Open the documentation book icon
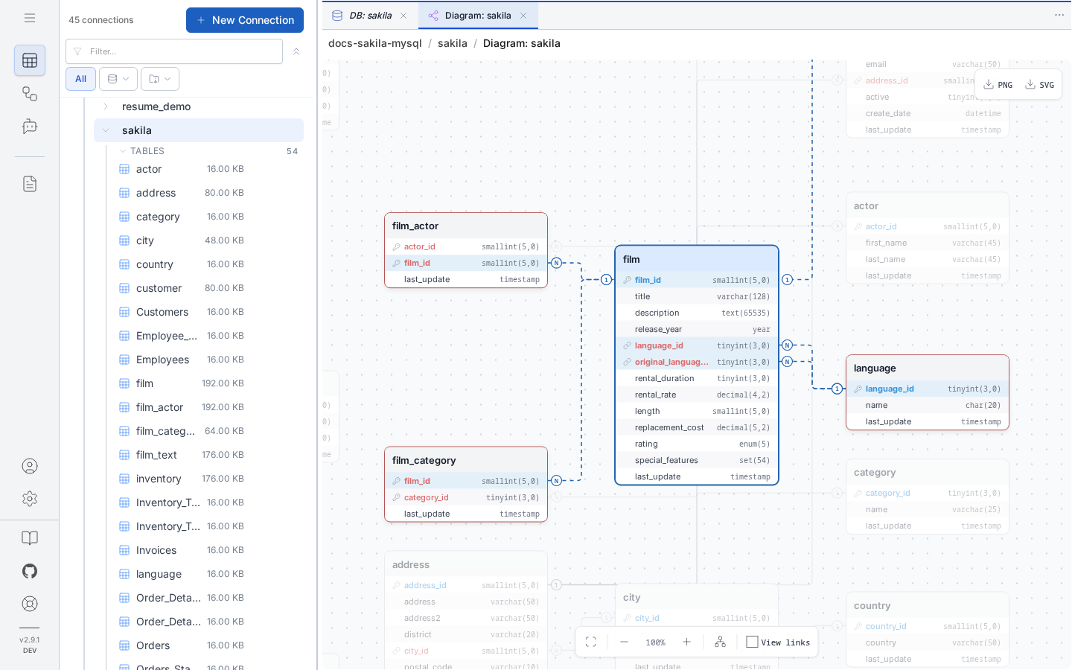This screenshot has width=1072, height=670. pyautogui.click(x=30, y=538)
